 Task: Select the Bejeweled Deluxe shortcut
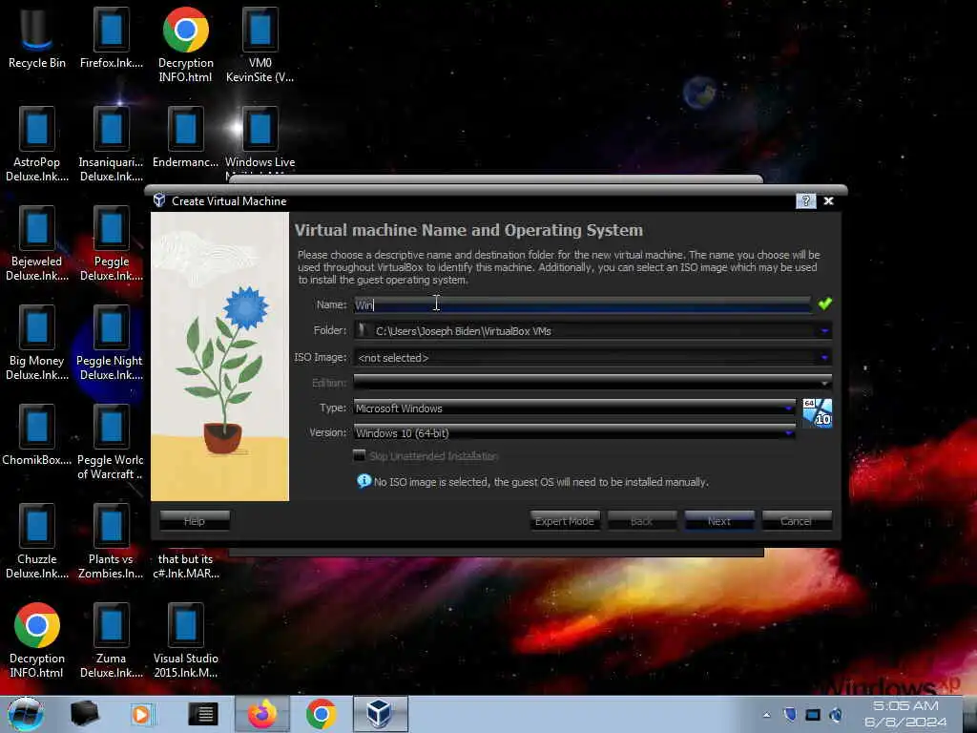coord(37,243)
